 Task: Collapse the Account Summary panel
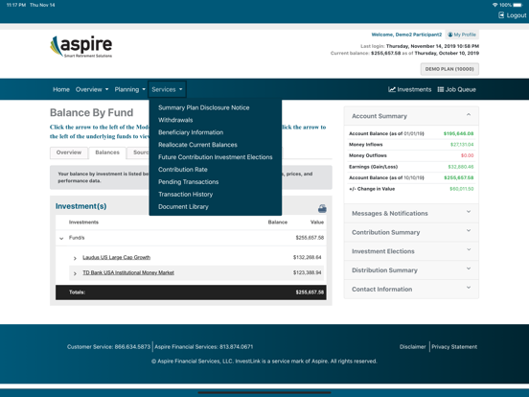(469, 115)
